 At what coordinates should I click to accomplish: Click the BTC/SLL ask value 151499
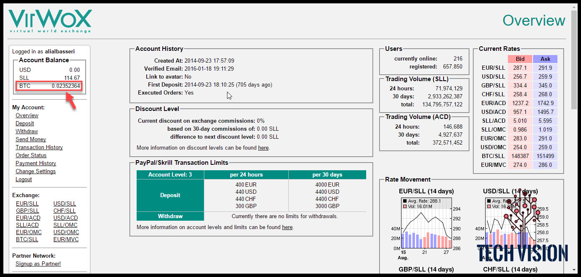tap(545, 156)
